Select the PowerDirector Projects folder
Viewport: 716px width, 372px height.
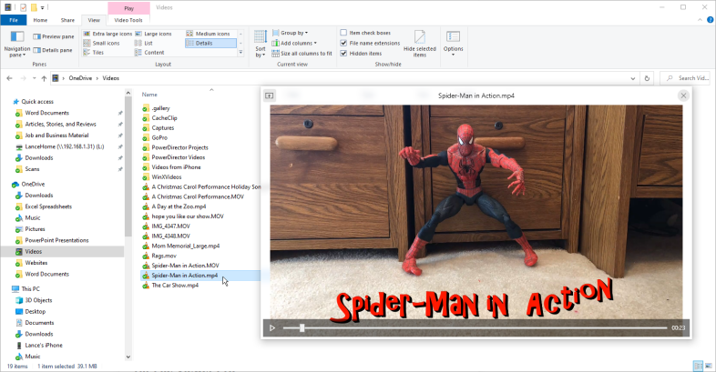180,147
